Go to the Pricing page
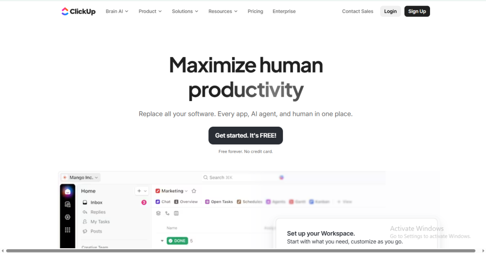486x253 pixels. click(x=255, y=11)
